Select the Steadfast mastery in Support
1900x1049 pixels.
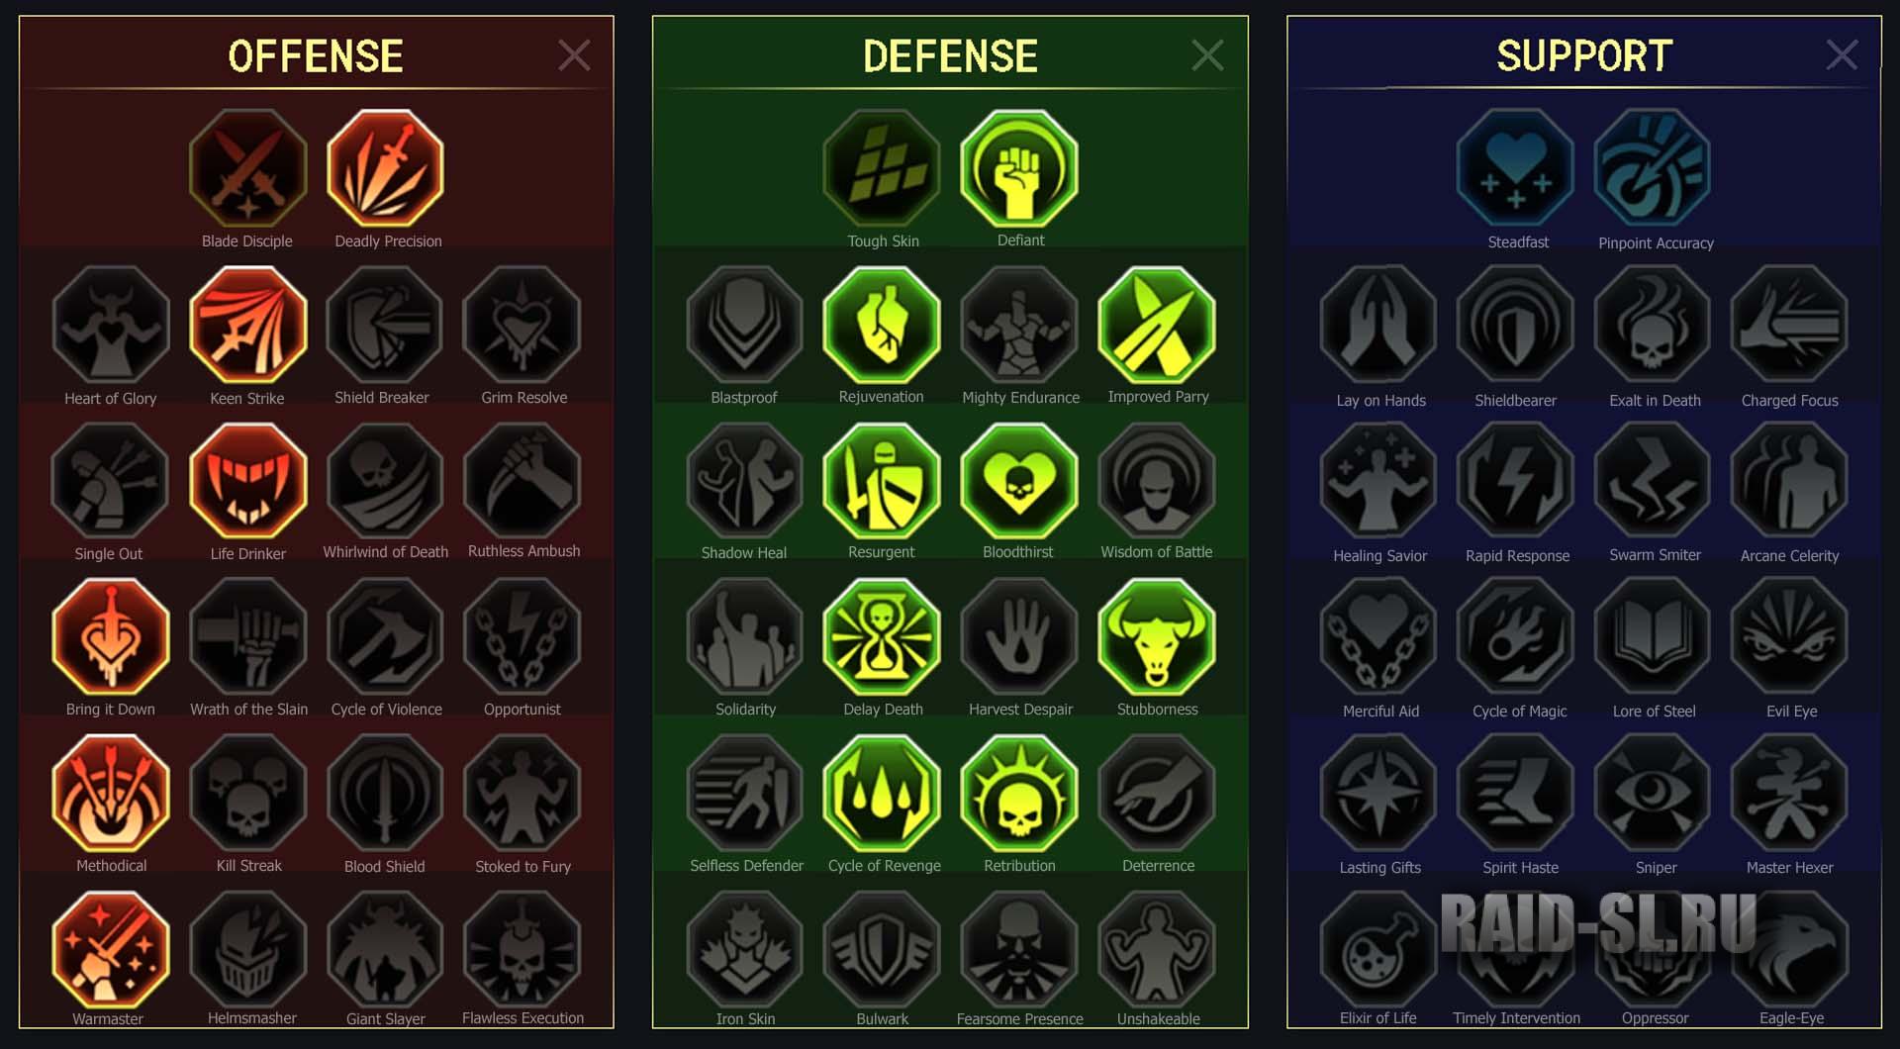point(1516,168)
